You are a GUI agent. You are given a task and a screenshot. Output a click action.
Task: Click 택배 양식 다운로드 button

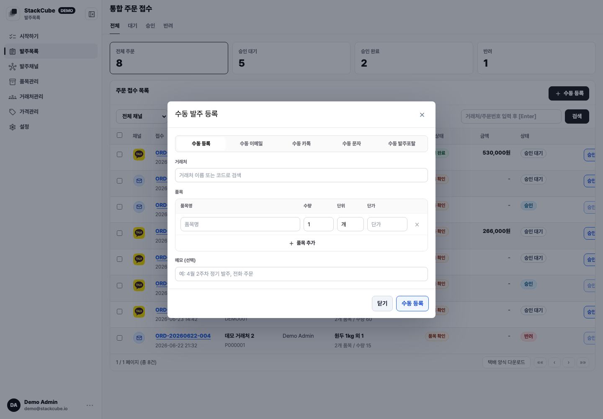(x=506, y=362)
